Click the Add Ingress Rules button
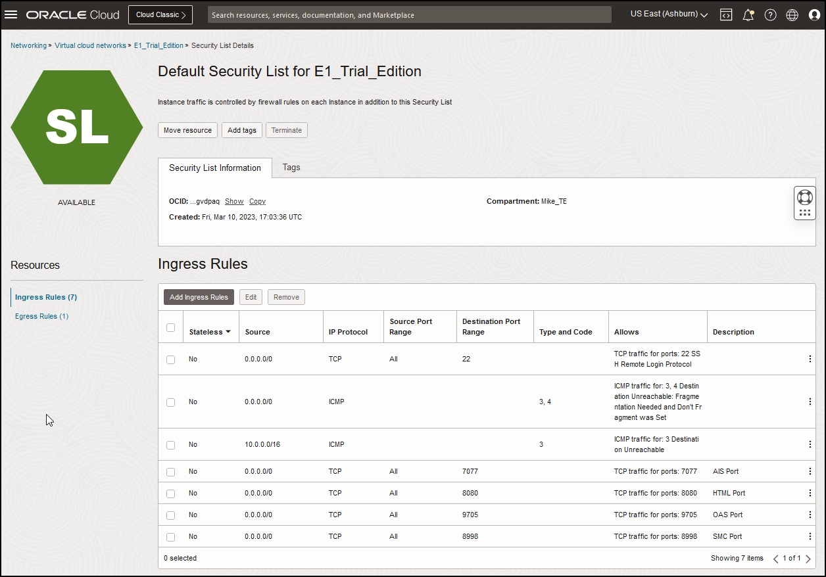The height and width of the screenshot is (577, 826). point(198,296)
